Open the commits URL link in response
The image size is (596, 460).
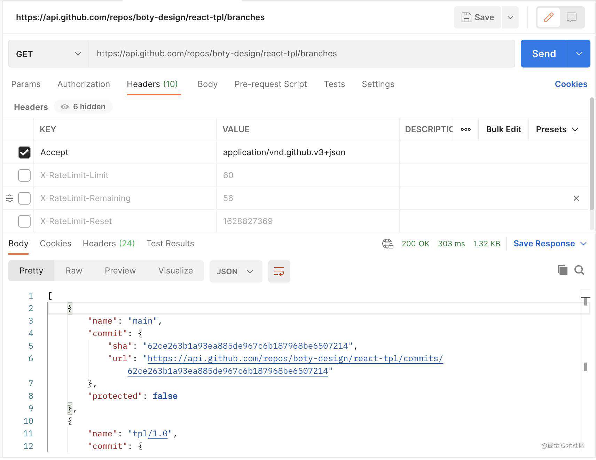coord(295,359)
